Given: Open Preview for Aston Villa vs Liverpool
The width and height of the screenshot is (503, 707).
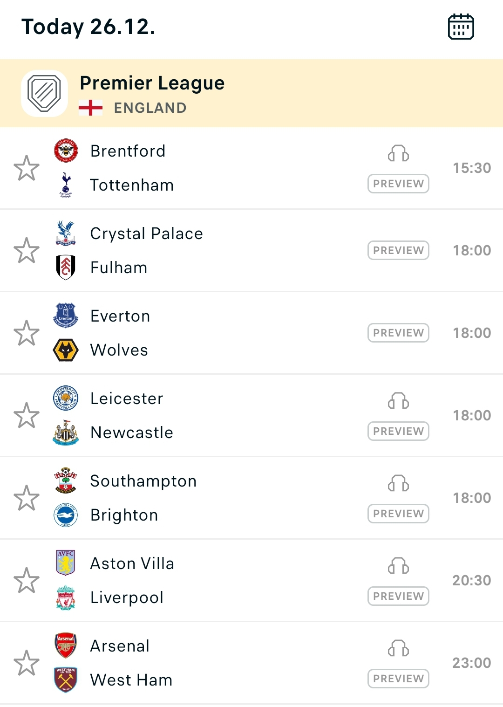Looking at the screenshot, I should (x=398, y=596).
